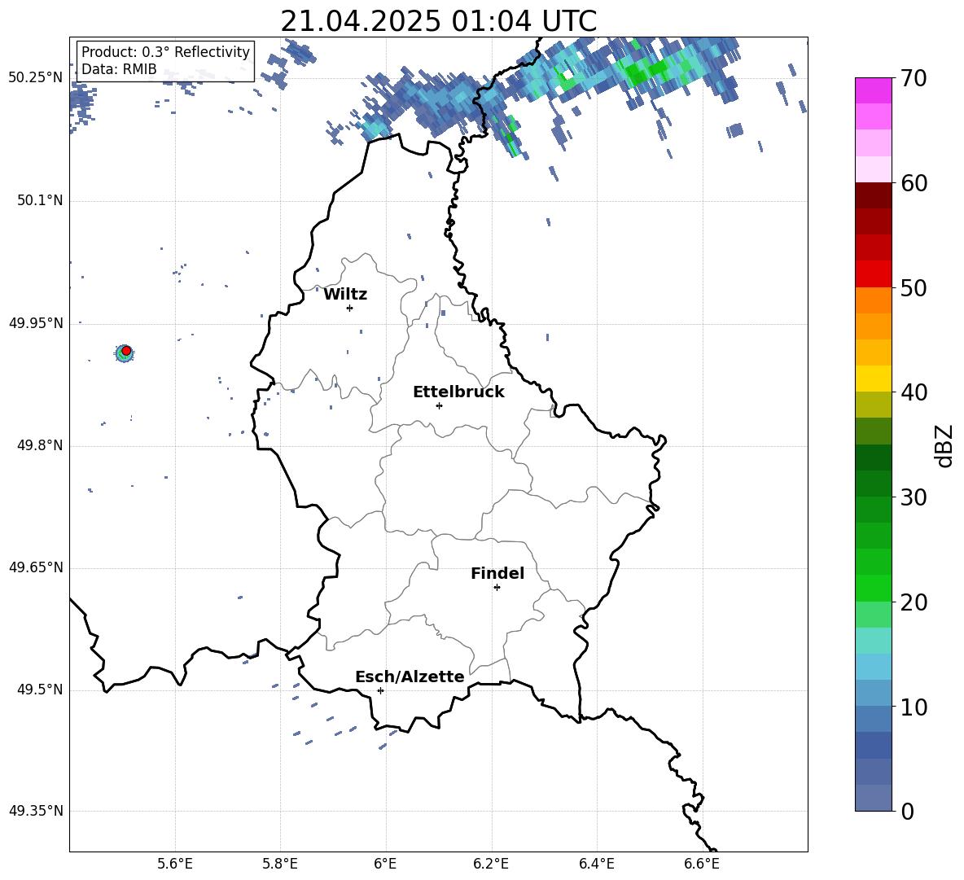Click the cross marker below Findel
This screenshot has width=964, height=880.
[x=497, y=588]
